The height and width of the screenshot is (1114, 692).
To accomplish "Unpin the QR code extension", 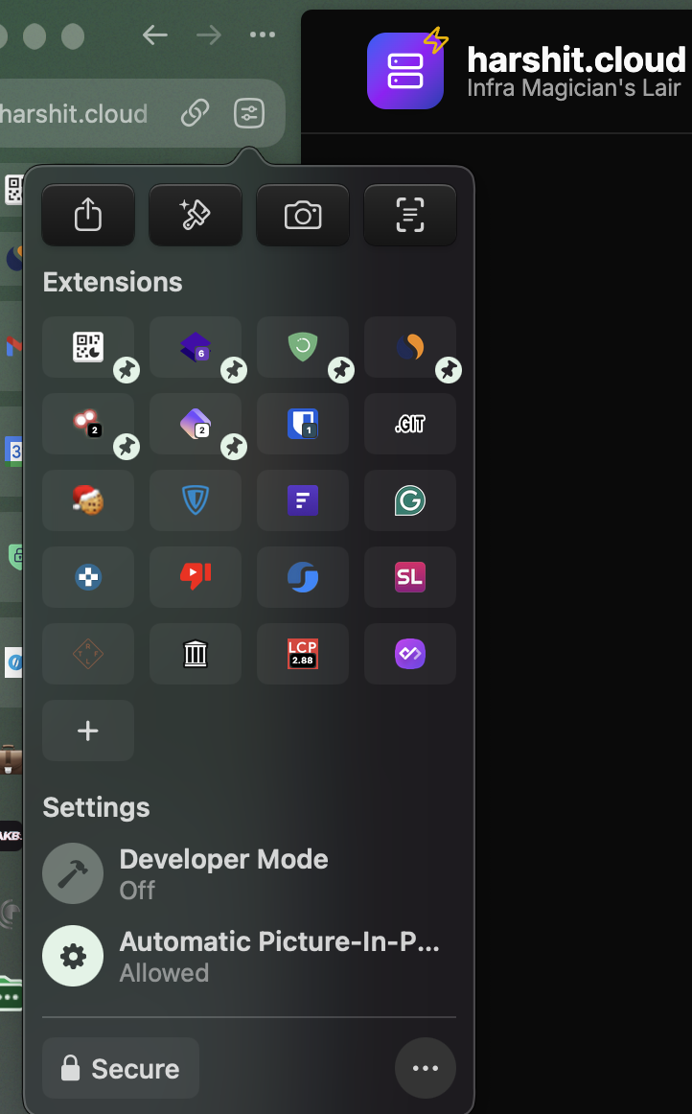I will [127, 370].
